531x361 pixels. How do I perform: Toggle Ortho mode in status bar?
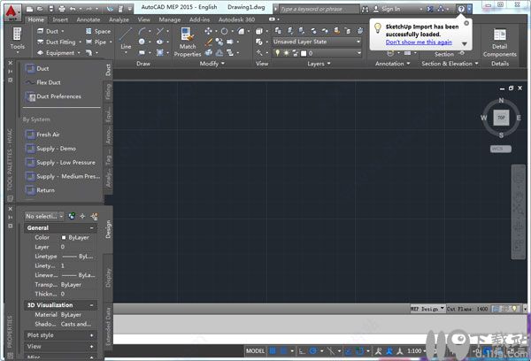tap(302, 351)
